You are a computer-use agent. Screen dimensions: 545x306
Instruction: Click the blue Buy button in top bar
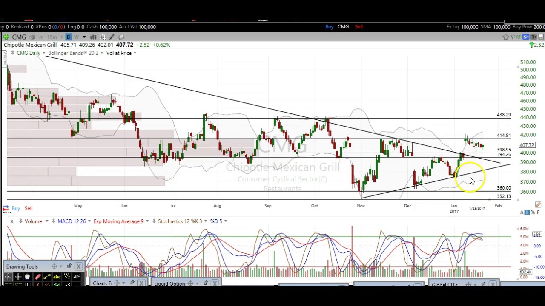(x=329, y=27)
